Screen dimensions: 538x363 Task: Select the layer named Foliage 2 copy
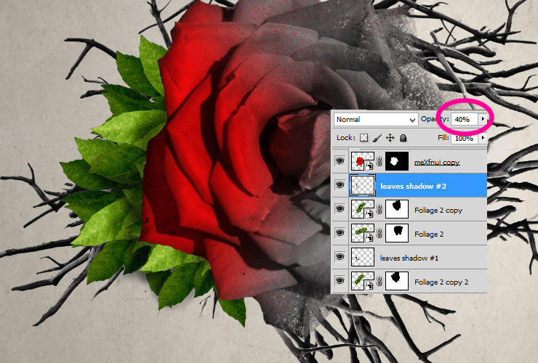(438, 210)
